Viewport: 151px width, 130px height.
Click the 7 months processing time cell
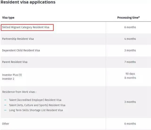point(130,62)
